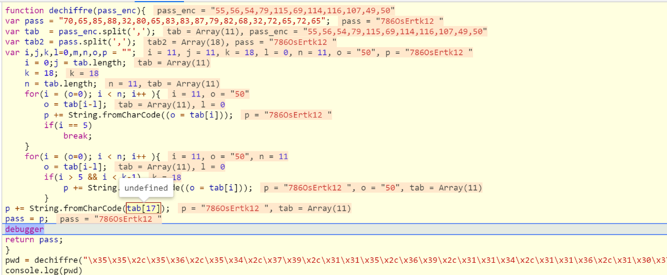Click the 'function dechiffre(pass_enc){' declaration

tap(76, 10)
